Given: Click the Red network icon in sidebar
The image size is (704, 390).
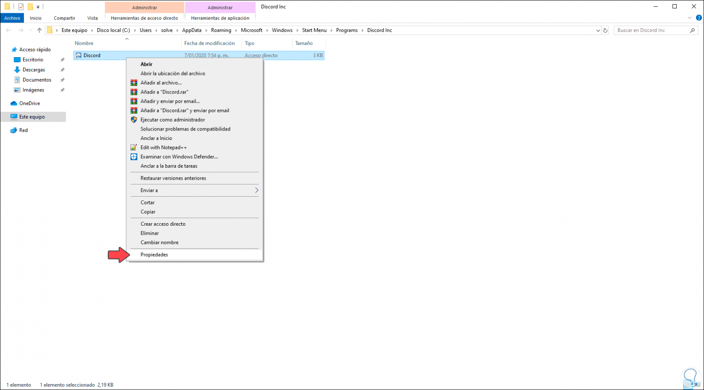Looking at the screenshot, I should (14, 130).
